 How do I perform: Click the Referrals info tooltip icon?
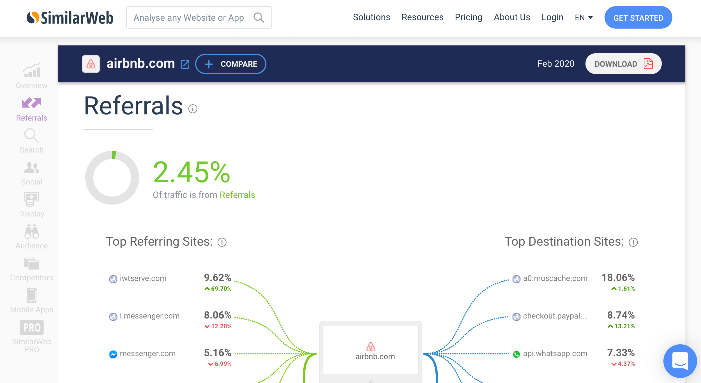193,109
